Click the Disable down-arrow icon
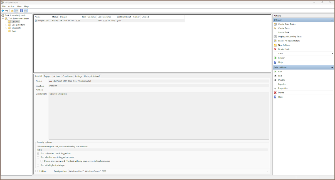The width and height of the screenshot is (335, 180). pyautogui.click(x=275, y=80)
